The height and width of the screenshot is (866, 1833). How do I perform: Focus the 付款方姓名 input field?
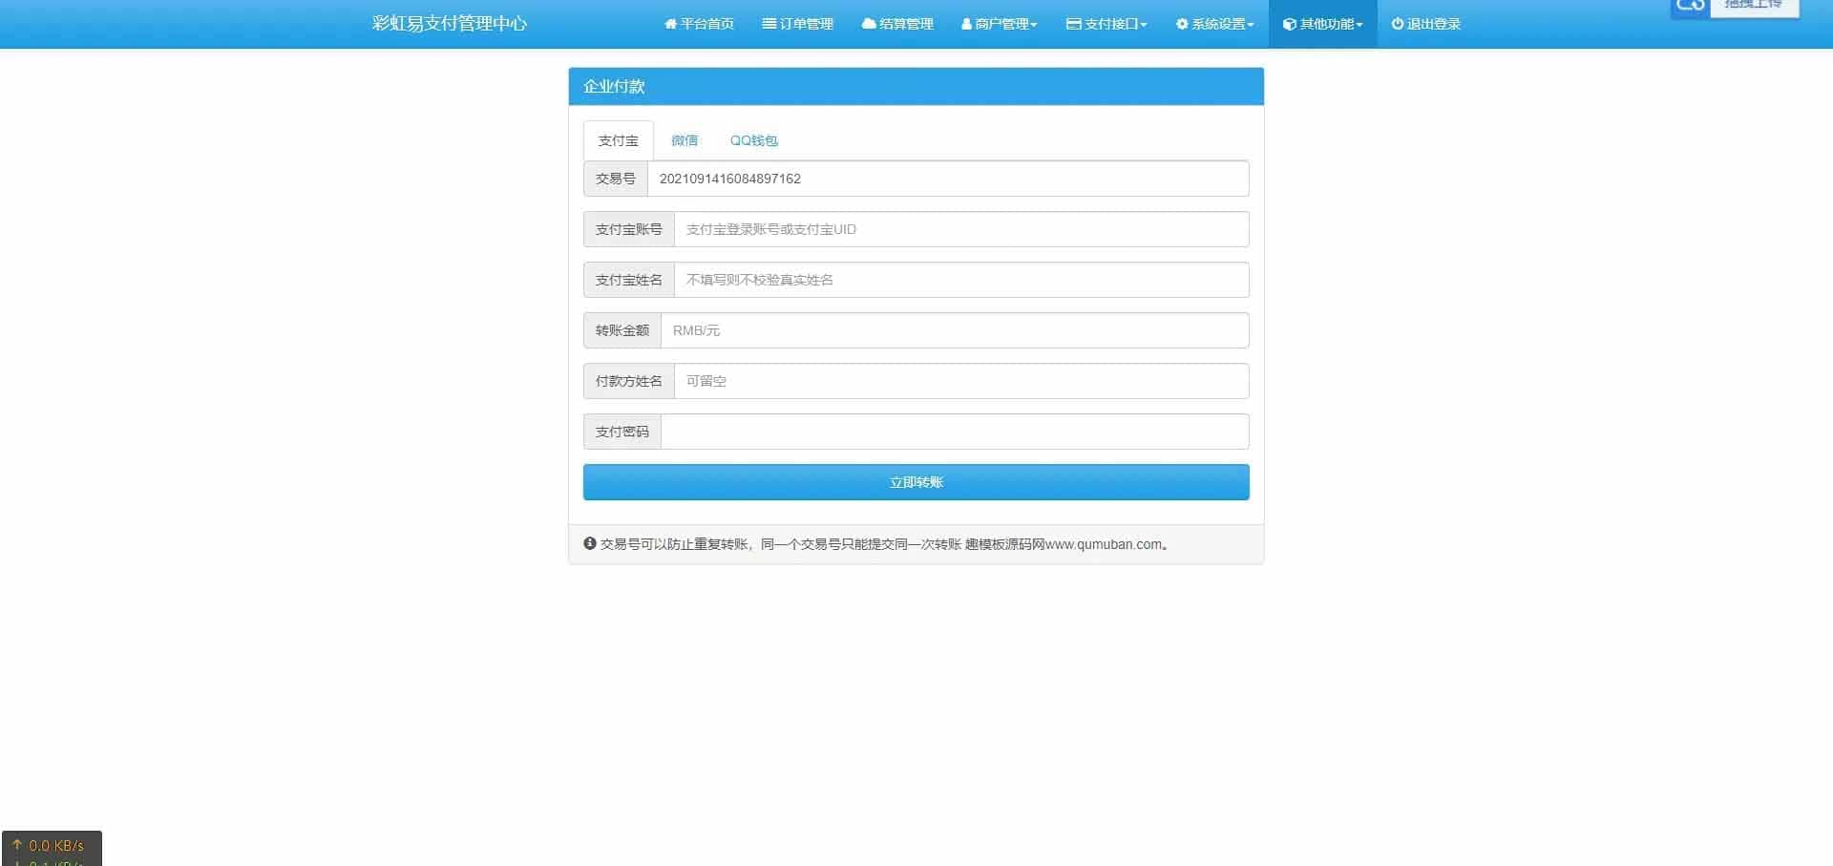pyautogui.click(x=961, y=381)
